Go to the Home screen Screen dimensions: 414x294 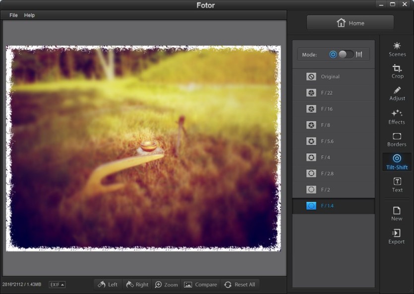tap(350, 23)
